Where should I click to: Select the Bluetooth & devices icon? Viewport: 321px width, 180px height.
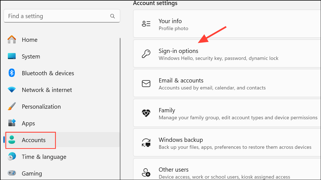coord(12,73)
